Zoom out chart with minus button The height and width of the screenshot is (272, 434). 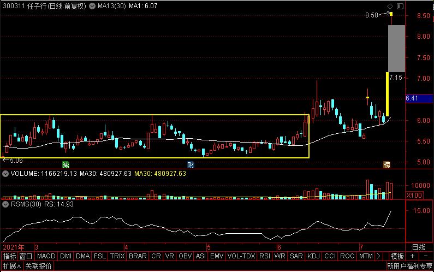[426, 256]
